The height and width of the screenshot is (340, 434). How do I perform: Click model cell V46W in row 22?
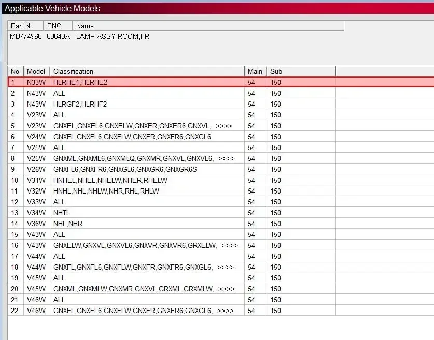point(37,311)
